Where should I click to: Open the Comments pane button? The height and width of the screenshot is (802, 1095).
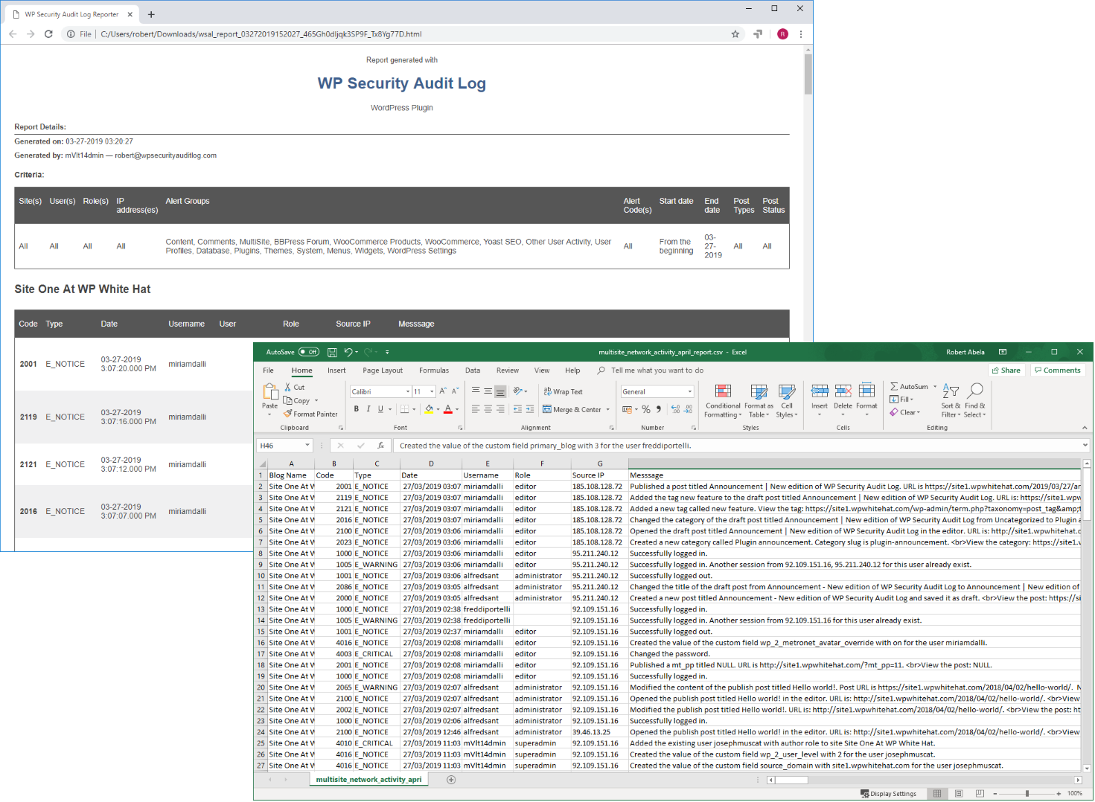coord(1057,370)
